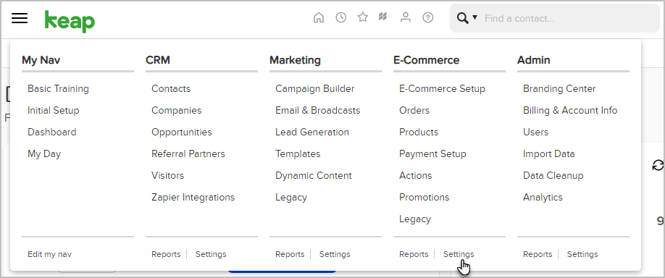665x278 pixels.
Task: Open Data Cleanup
Action: pyautogui.click(x=553, y=175)
